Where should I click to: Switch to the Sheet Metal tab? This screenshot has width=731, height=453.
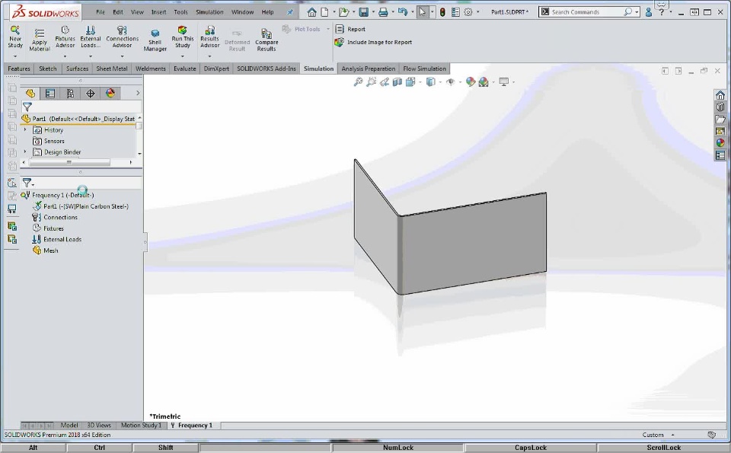pyautogui.click(x=111, y=69)
